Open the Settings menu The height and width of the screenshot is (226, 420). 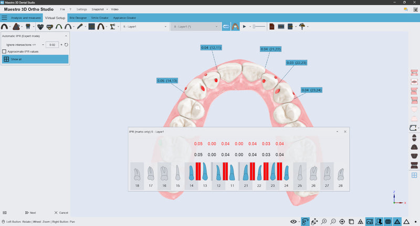[81, 9]
